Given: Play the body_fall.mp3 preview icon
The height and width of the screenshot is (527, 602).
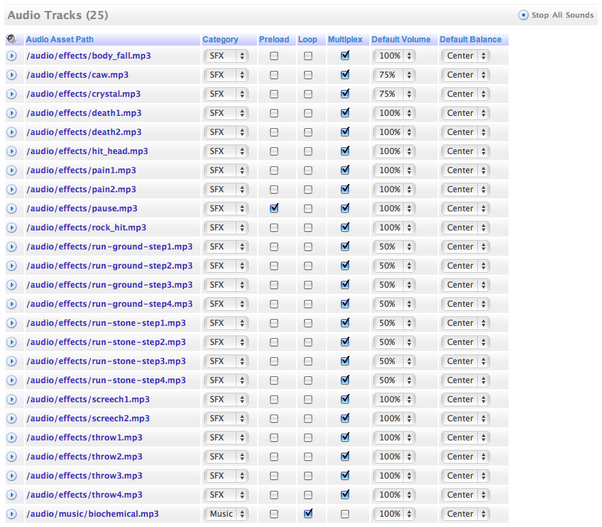Looking at the screenshot, I should (12, 56).
